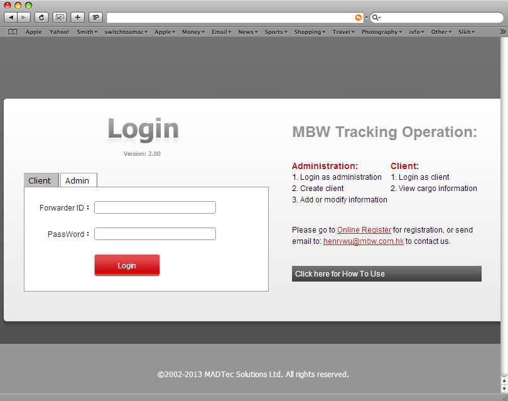Switch to the Client login tab

41,180
